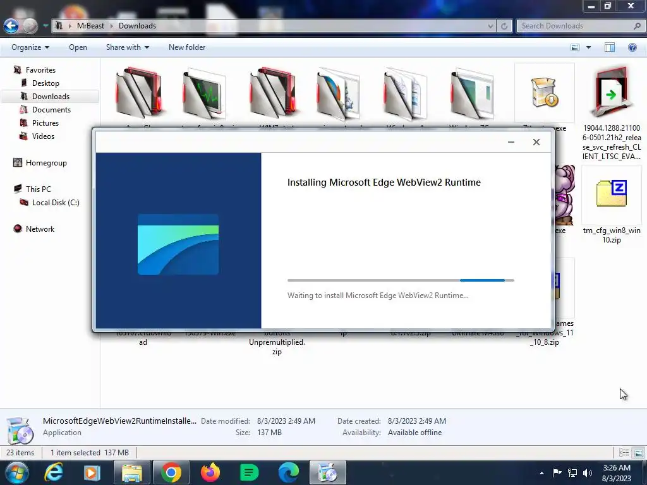Switch to large icons view in the status bar

coord(638,453)
